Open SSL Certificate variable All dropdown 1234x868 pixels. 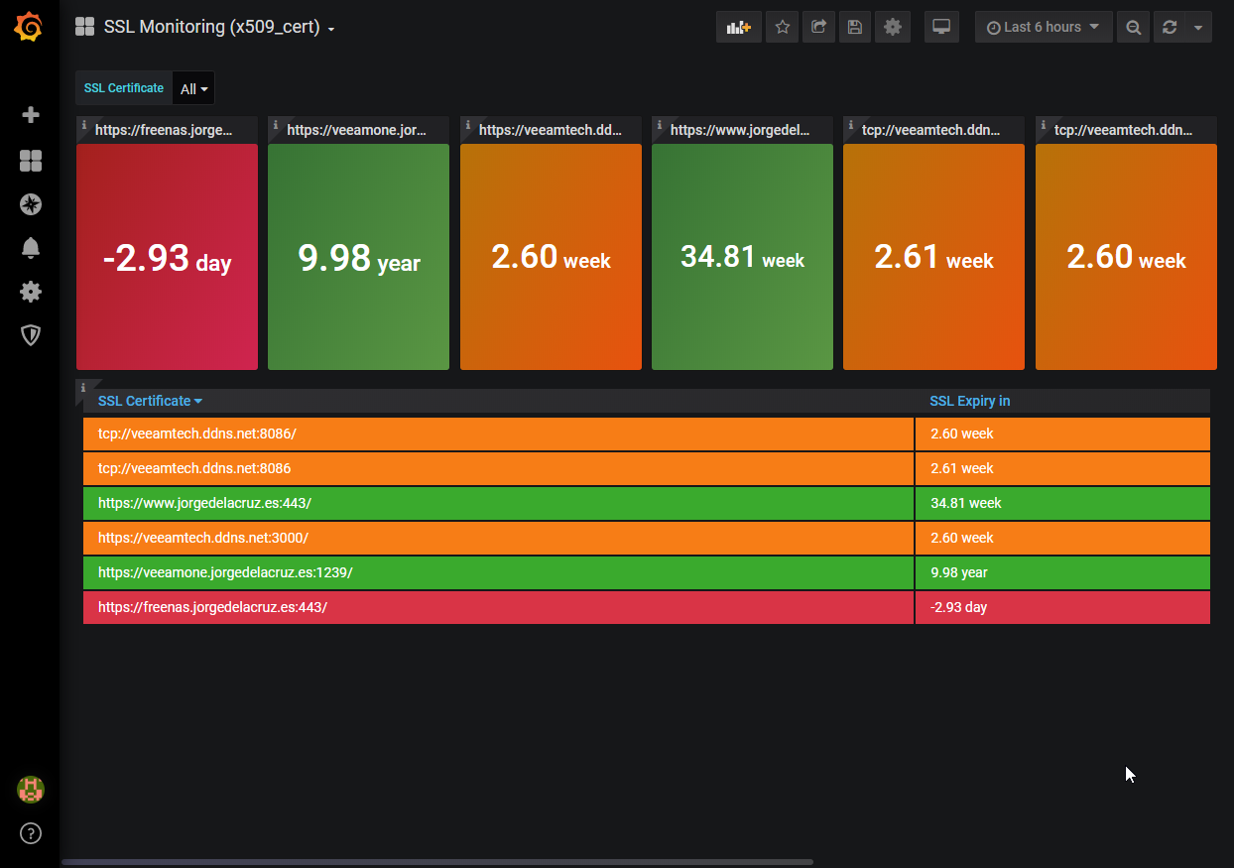(193, 89)
